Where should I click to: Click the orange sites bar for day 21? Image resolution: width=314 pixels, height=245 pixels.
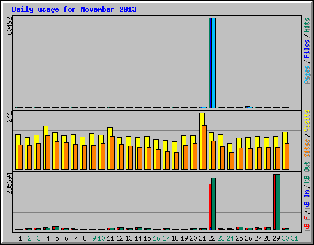(204, 147)
